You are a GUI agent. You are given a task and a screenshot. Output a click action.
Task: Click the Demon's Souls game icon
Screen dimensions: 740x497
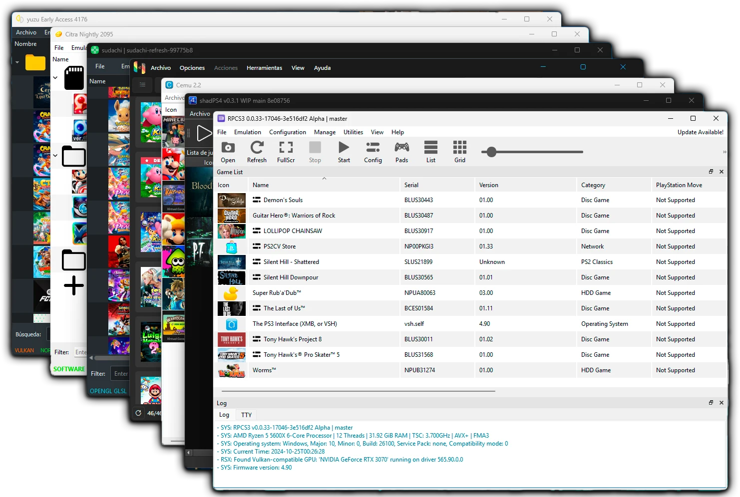[x=232, y=200]
